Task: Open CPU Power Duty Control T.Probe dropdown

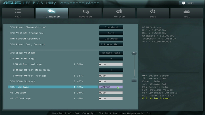Action: 111,44
